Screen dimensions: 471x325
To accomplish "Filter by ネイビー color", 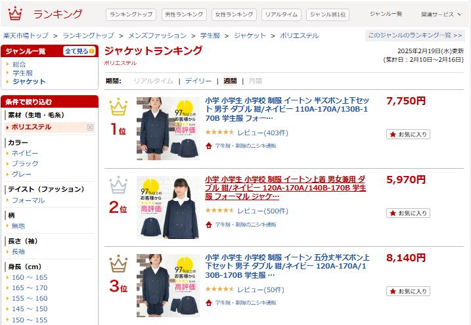I will (x=24, y=153).
